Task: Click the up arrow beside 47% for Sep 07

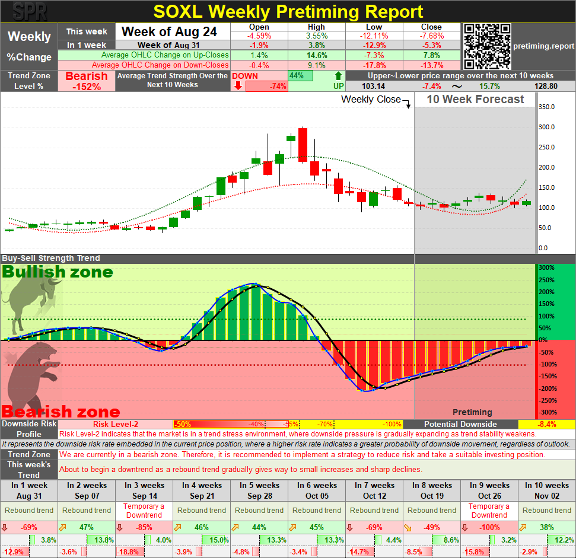Action: (x=62, y=528)
